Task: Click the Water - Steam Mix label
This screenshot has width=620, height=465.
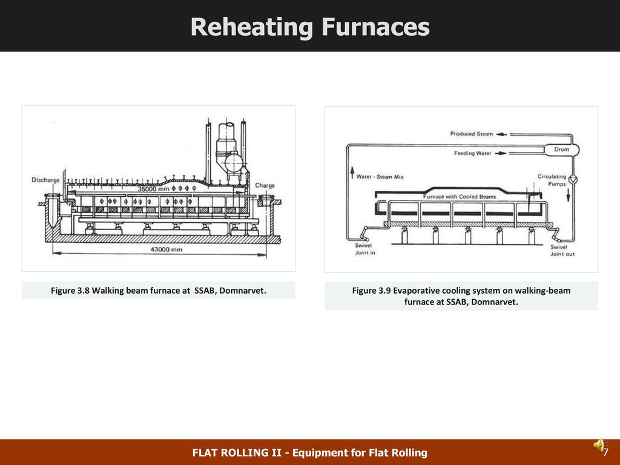Action: coord(380,177)
